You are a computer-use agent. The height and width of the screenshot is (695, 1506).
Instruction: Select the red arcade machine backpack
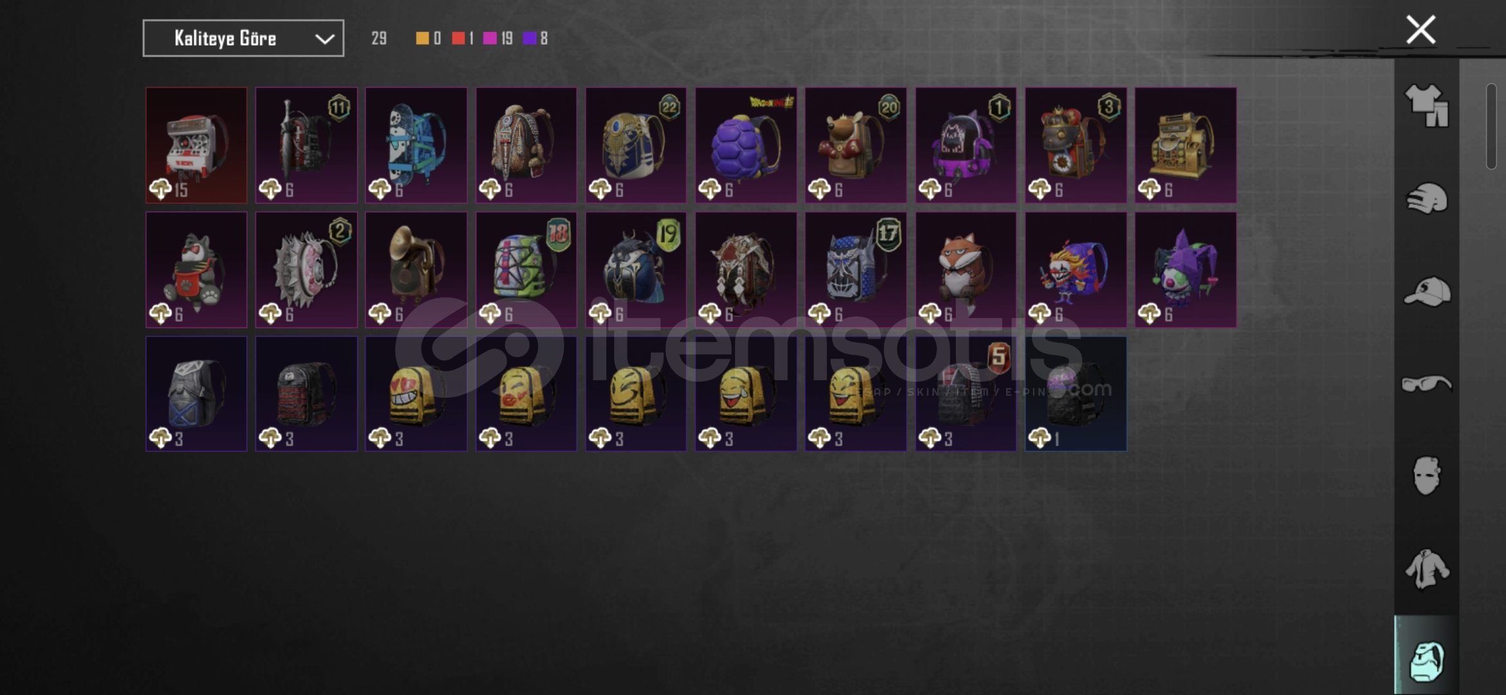(x=196, y=145)
